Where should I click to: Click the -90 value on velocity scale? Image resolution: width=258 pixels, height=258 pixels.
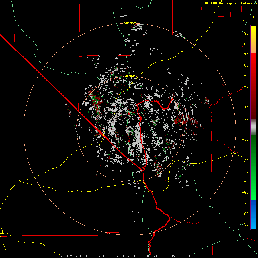(245, 224)
